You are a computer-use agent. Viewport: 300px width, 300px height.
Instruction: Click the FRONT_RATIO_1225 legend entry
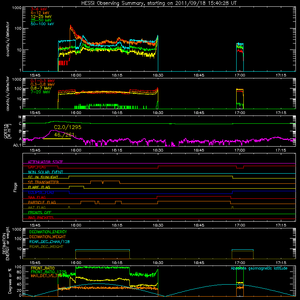click(49, 272)
